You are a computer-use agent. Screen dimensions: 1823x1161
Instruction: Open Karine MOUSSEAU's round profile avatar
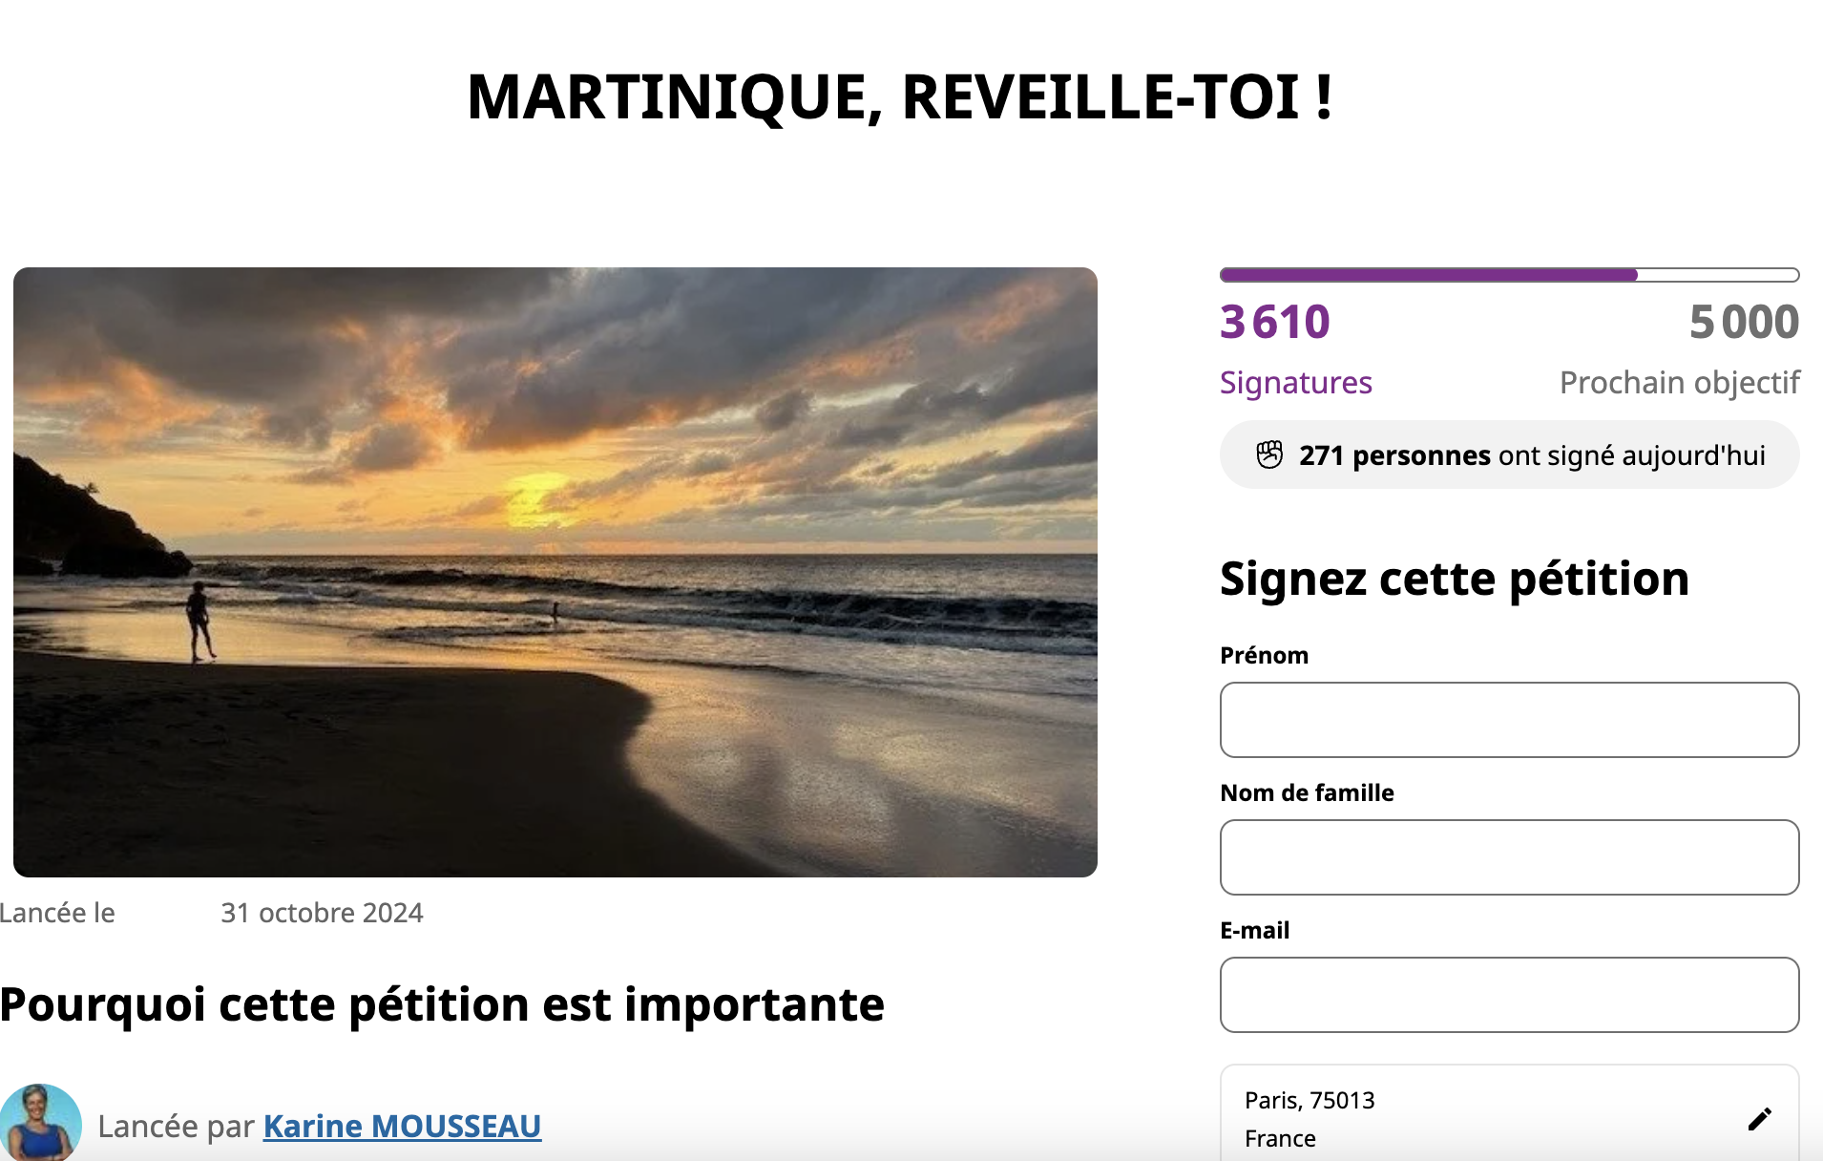(x=40, y=1123)
